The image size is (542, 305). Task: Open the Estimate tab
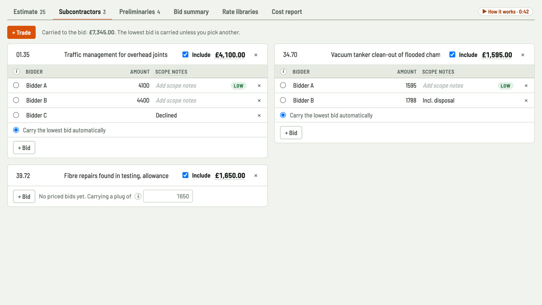29,12
